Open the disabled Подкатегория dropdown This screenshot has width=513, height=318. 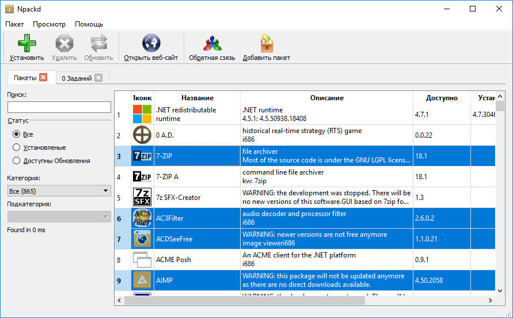pos(59,217)
